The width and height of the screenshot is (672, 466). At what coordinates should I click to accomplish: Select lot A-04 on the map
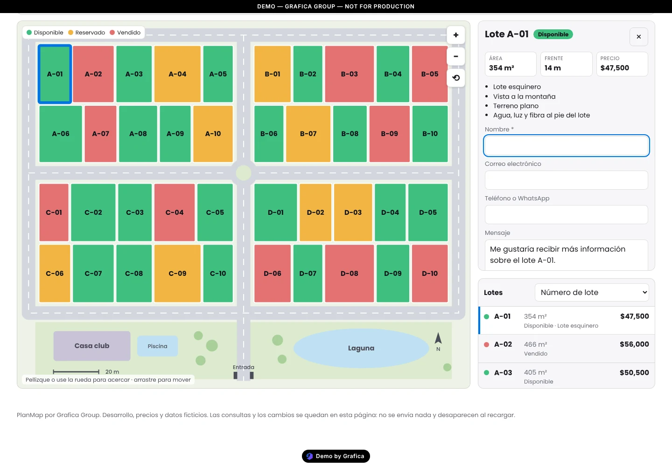coord(177,74)
